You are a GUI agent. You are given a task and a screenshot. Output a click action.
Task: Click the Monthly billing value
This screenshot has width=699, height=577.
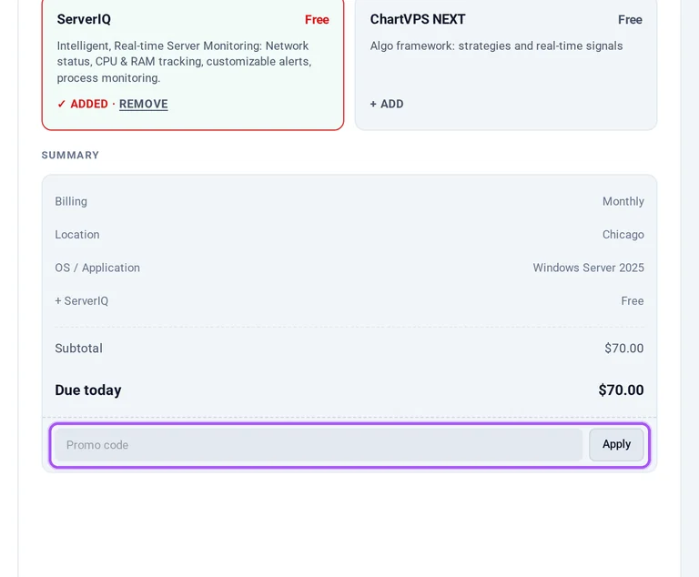pos(623,201)
